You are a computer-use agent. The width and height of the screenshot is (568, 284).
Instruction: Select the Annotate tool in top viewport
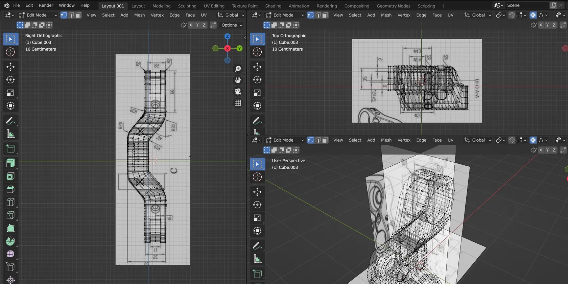pos(257,121)
